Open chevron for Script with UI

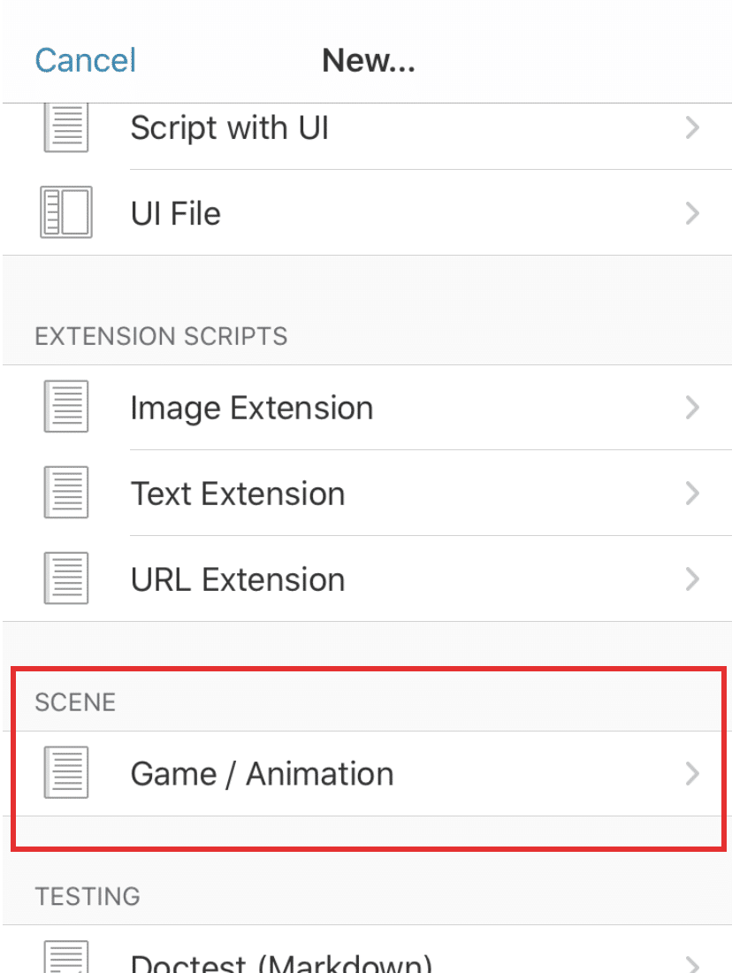pyautogui.click(x=692, y=127)
